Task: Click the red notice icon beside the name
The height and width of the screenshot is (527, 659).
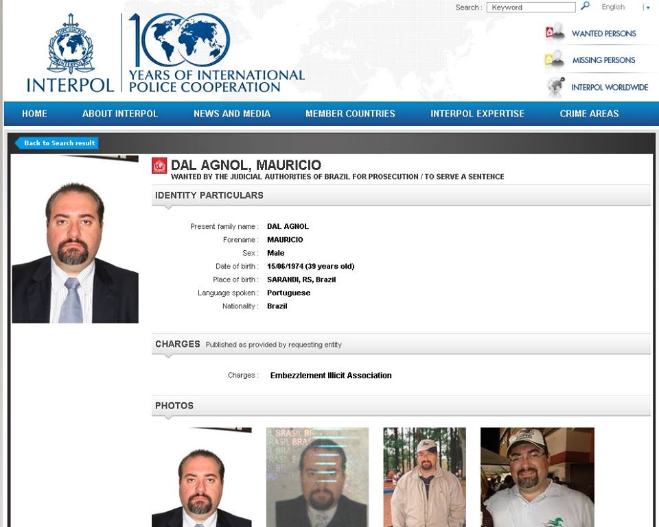Action: pos(159,166)
